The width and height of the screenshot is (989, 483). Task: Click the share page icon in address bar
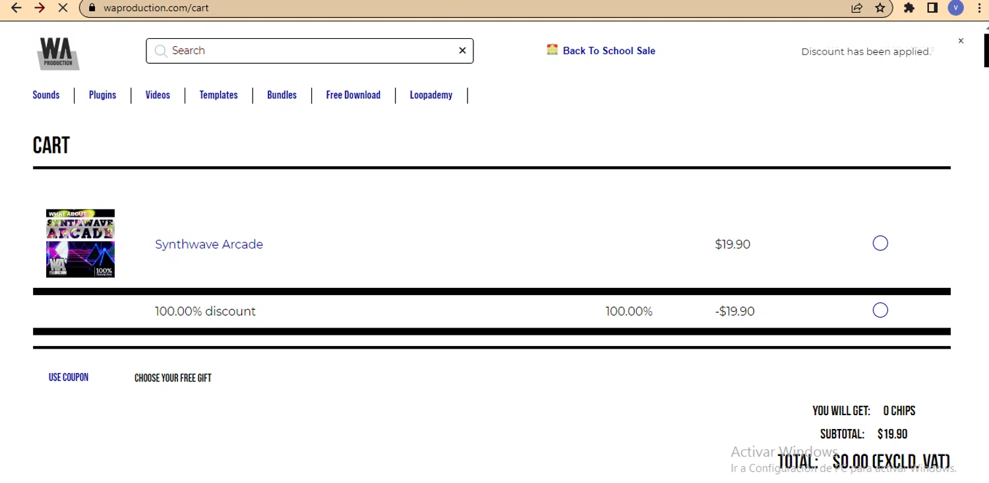(856, 8)
